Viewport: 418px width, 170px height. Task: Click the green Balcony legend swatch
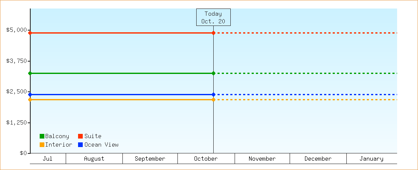[42, 136]
